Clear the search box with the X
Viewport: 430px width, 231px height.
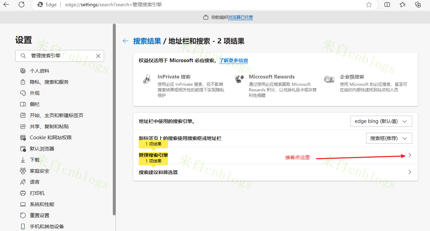tap(98, 56)
